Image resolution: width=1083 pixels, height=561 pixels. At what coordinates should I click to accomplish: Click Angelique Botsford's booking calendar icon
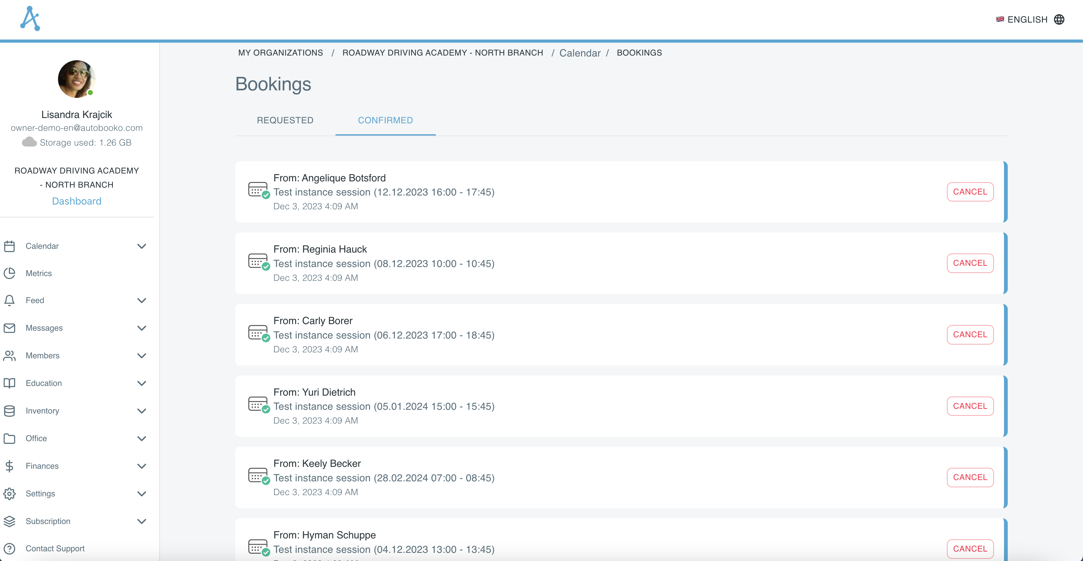[x=258, y=190]
